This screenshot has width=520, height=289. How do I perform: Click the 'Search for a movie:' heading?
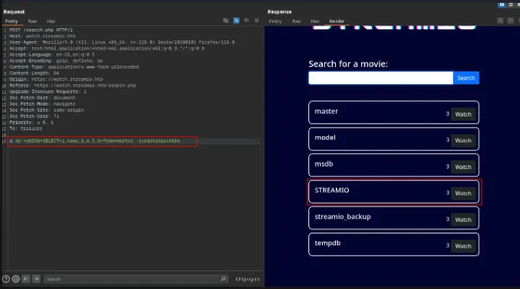point(348,64)
